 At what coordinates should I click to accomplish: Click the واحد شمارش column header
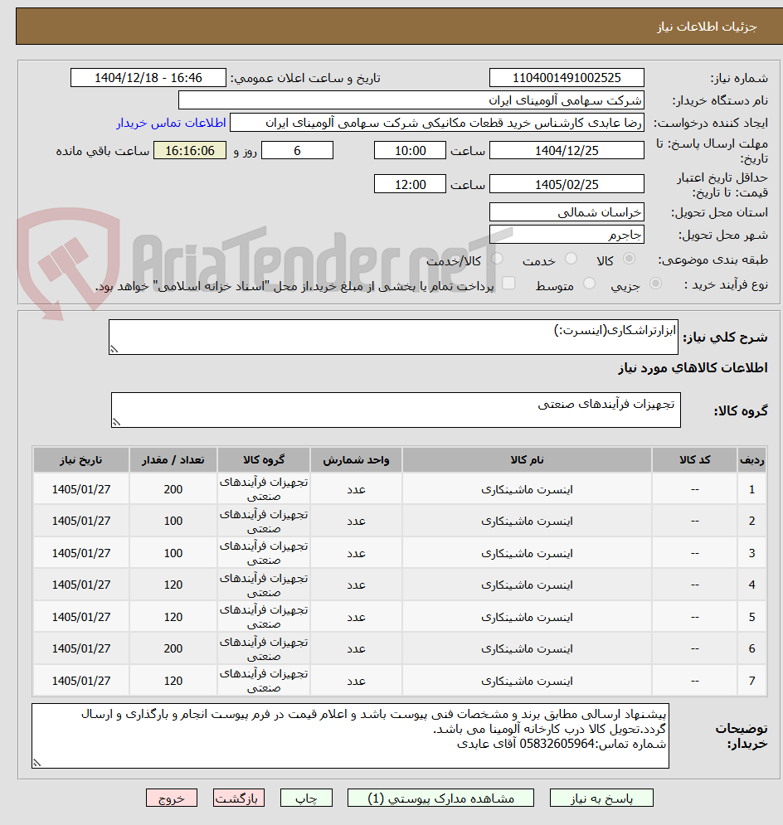356,460
